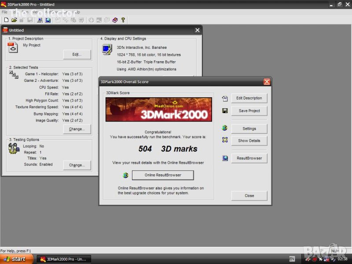Click the ResultBrowser monitor icon in toolbar

[48, 20]
